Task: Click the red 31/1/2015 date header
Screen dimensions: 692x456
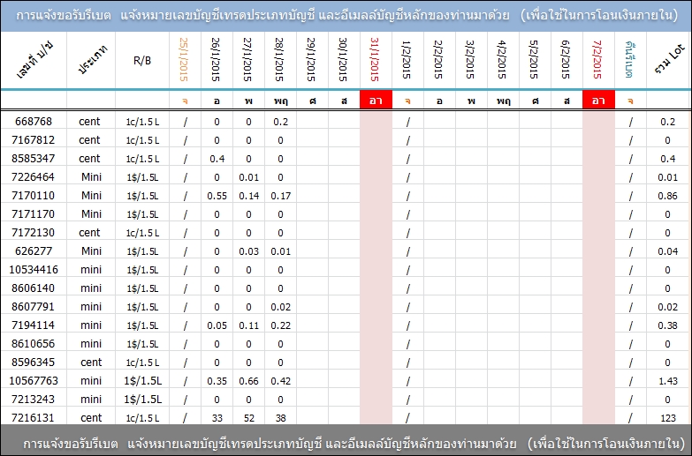Action: [x=375, y=59]
